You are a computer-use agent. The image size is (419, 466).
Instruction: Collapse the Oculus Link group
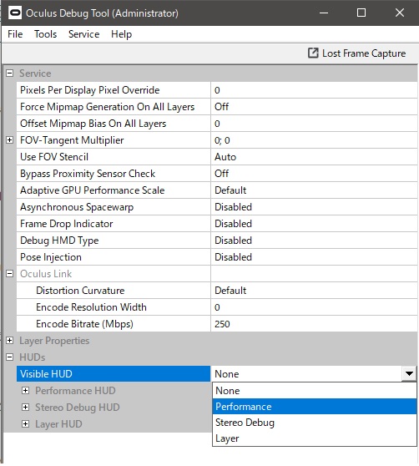click(10, 273)
